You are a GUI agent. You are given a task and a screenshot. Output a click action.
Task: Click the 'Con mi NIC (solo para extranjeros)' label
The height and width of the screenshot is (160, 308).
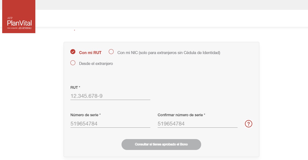pyautogui.click(x=169, y=53)
